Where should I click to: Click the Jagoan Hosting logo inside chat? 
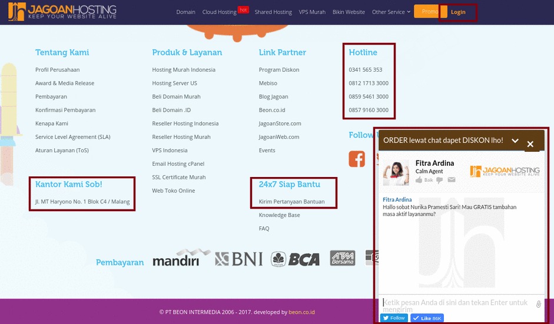(505, 171)
